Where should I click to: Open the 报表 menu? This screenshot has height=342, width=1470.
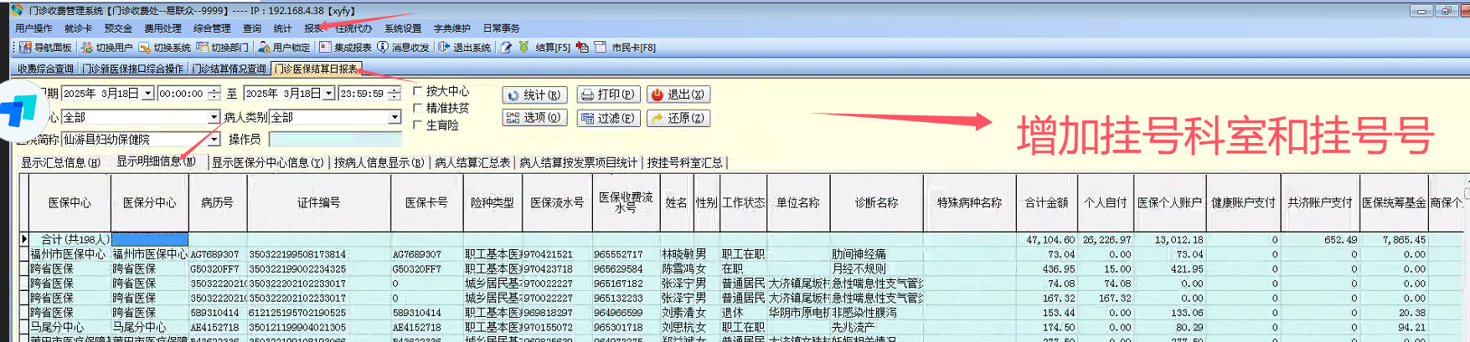coord(313,28)
